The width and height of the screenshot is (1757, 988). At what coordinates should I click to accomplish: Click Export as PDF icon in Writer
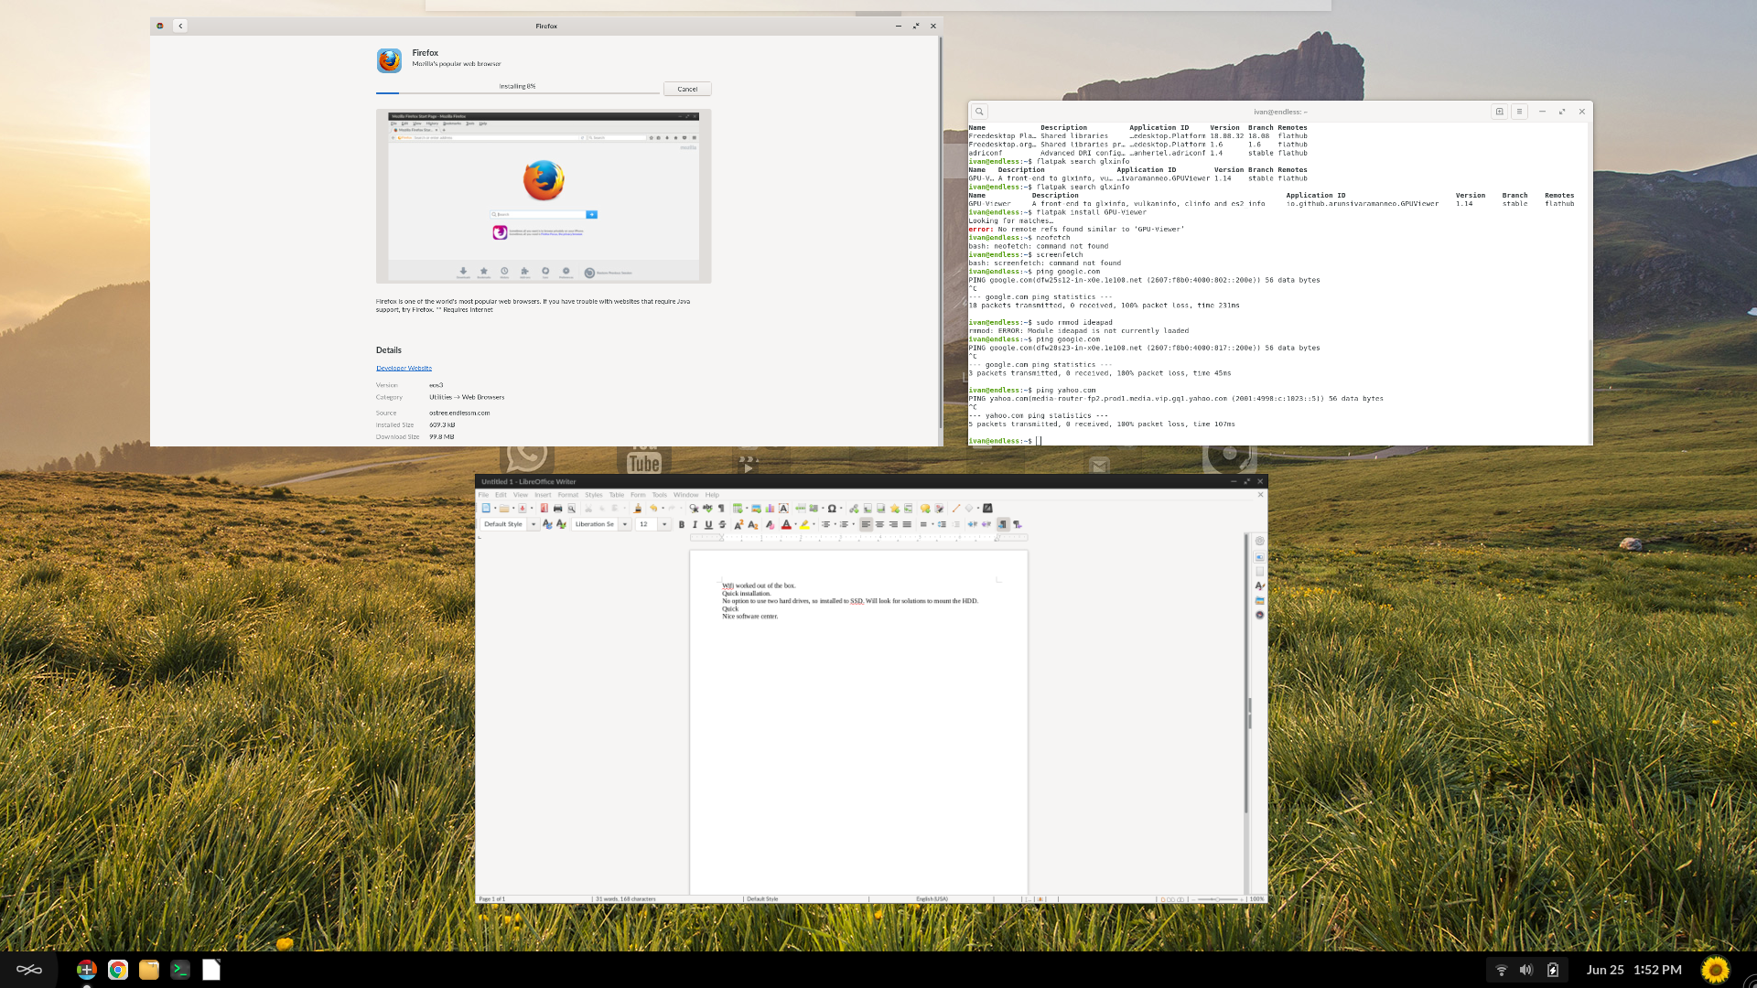[544, 509]
